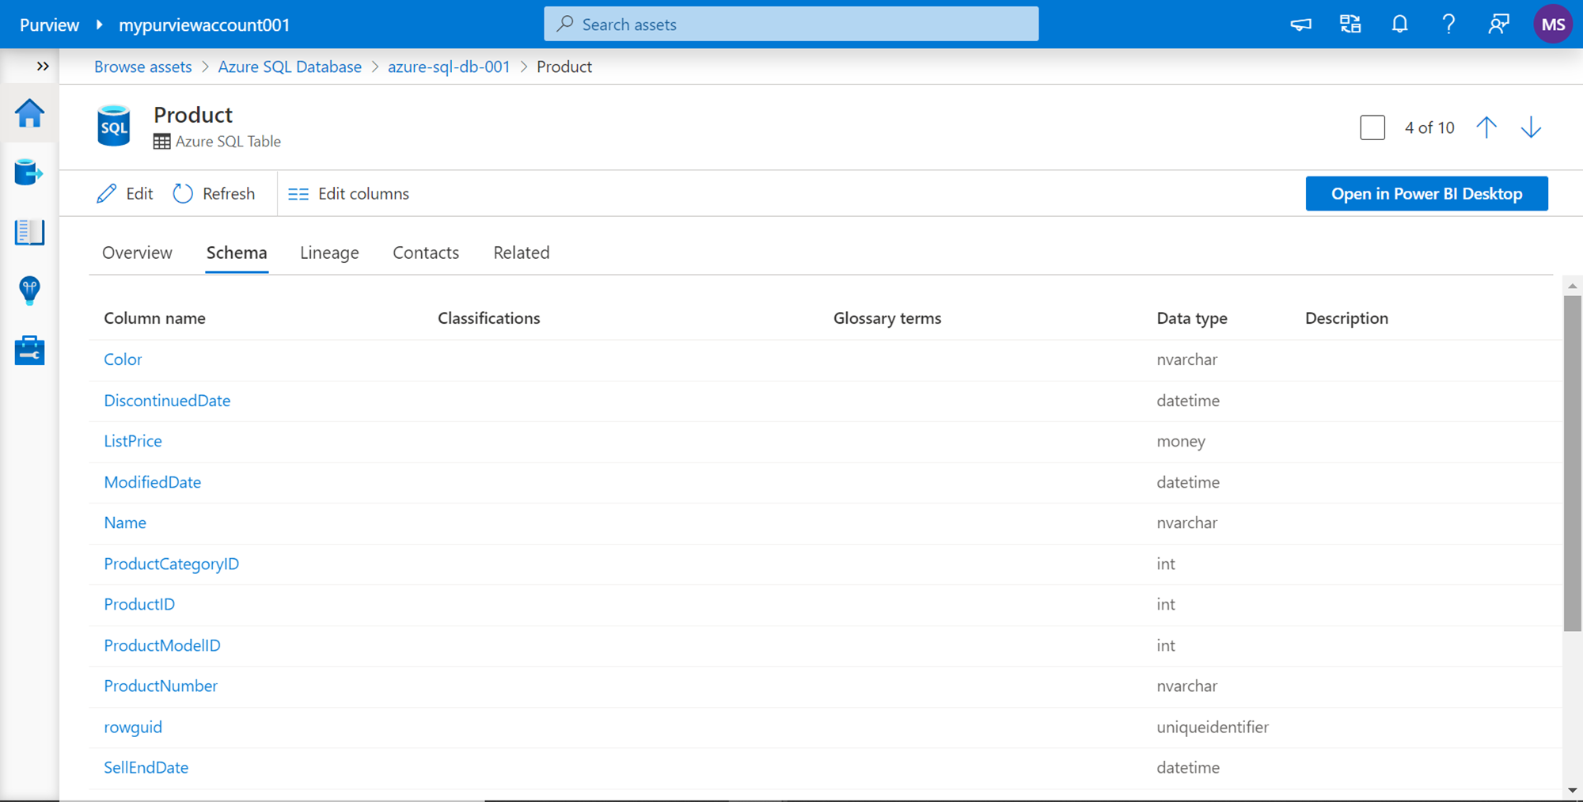1583x802 pixels.
Task: Open the ProductModelID column link
Action: click(162, 645)
